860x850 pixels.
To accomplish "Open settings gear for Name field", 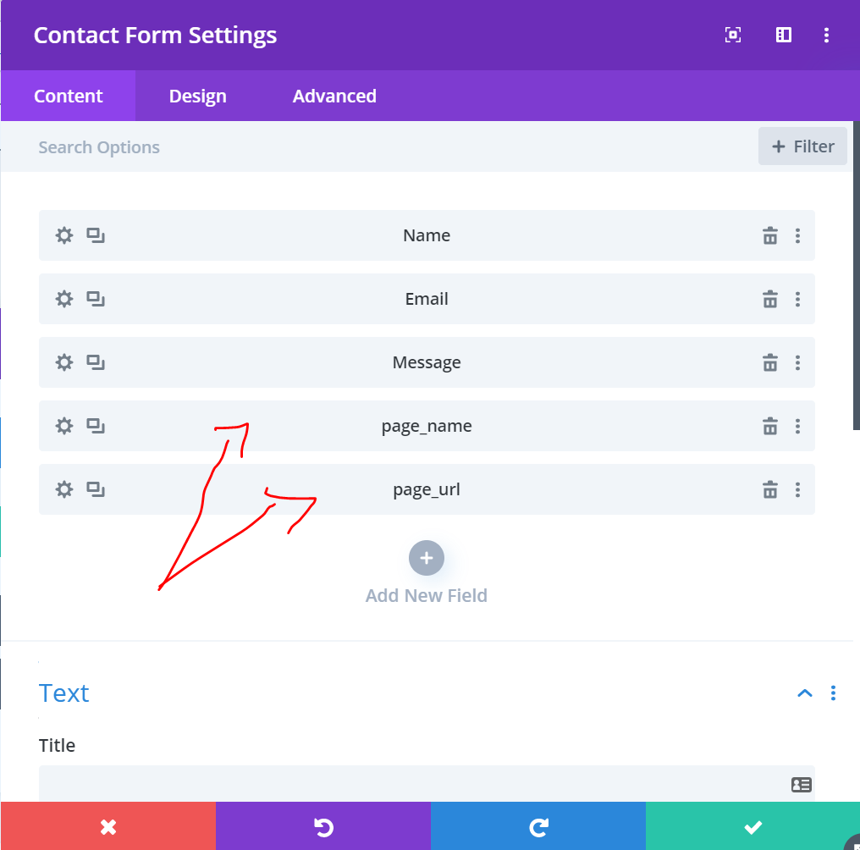I will pyautogui.click(x=64, y=235).
